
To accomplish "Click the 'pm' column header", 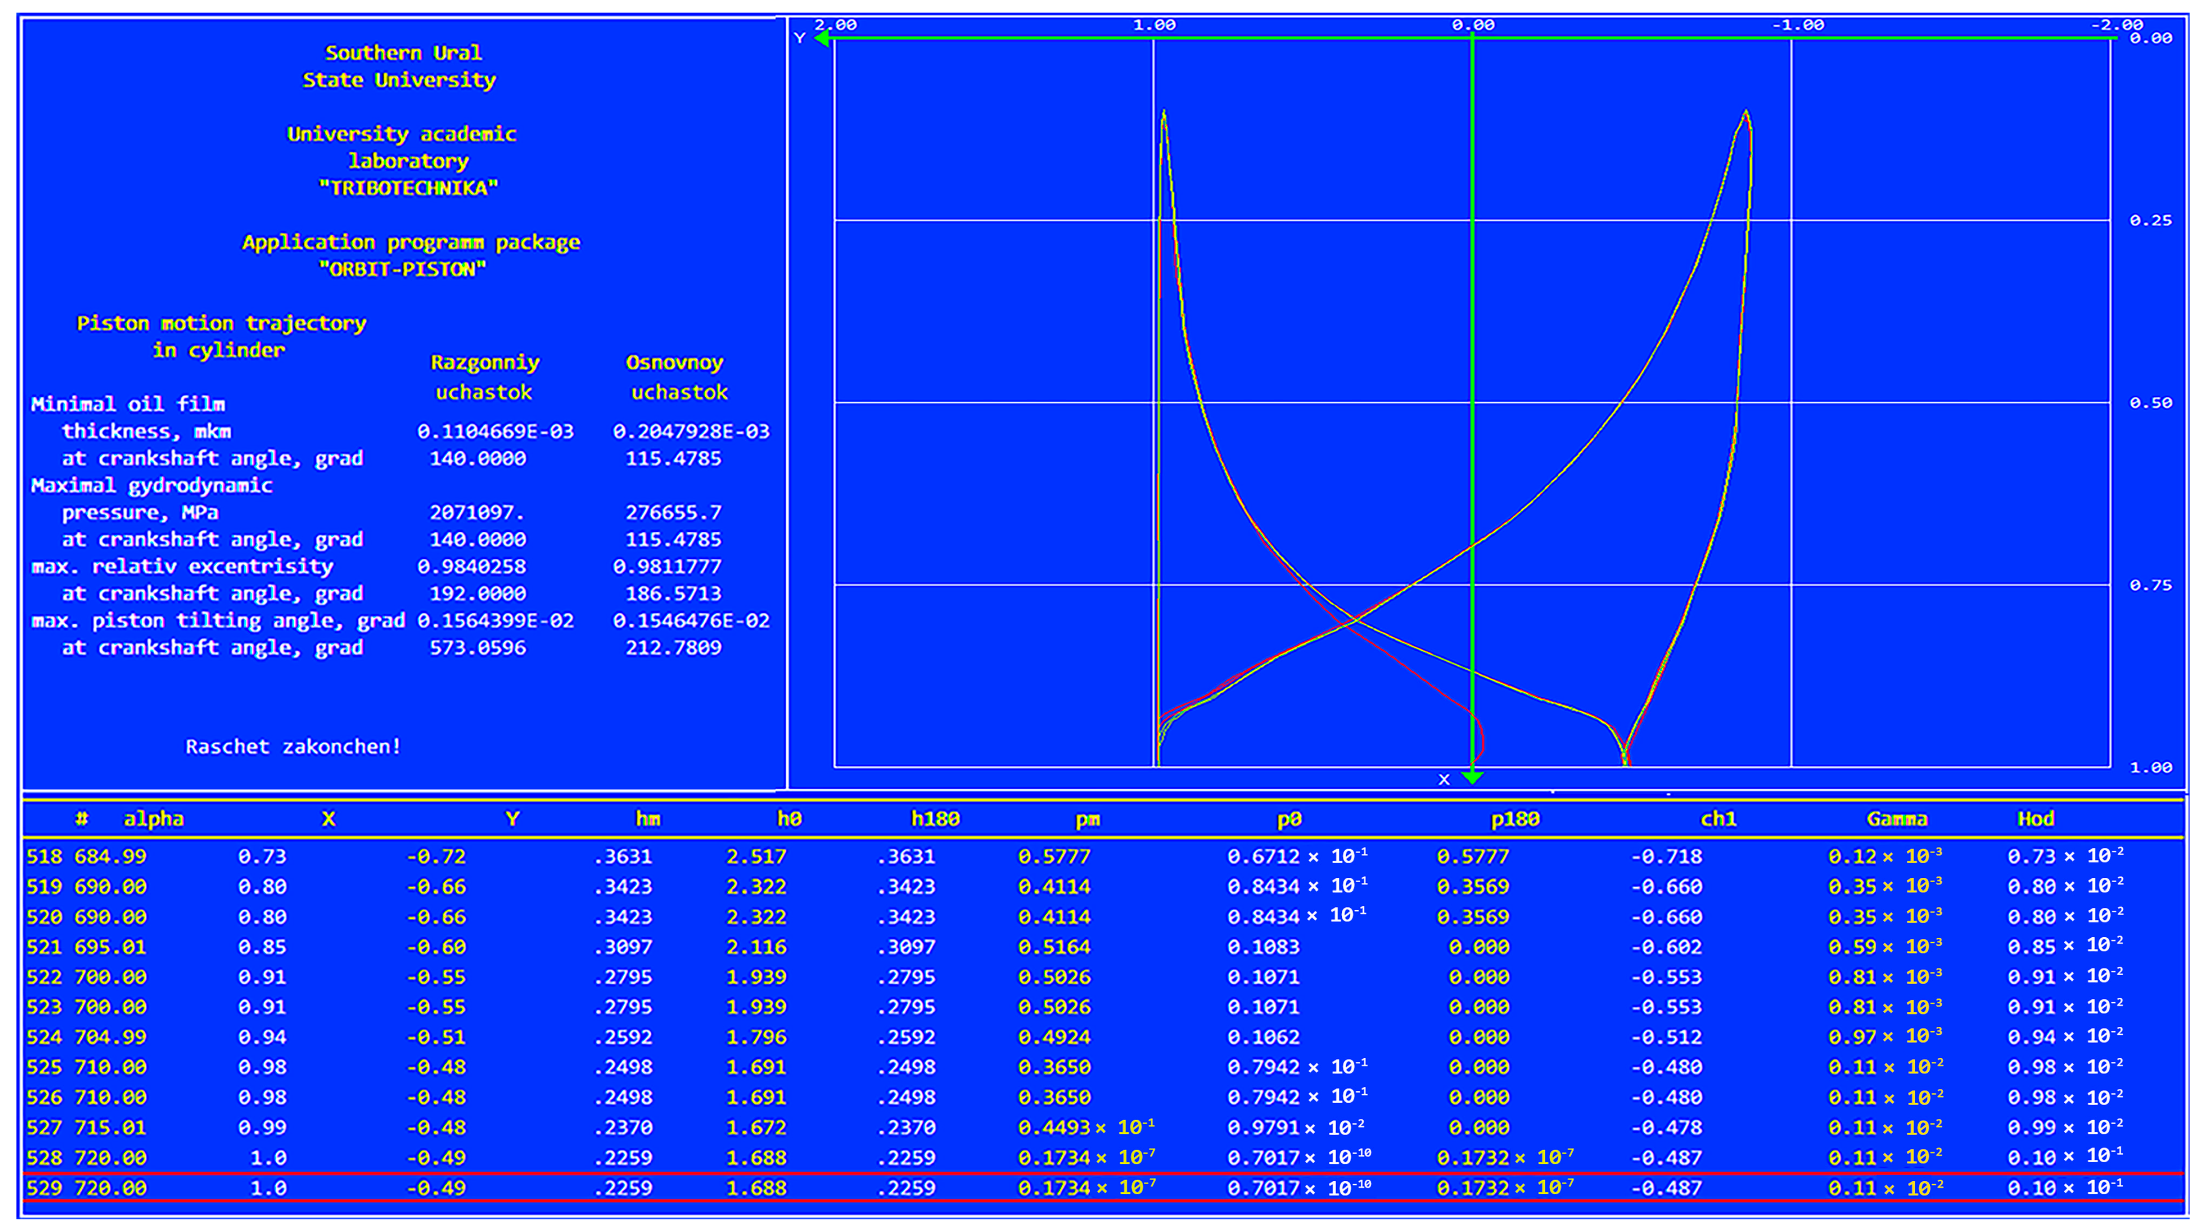I will 1087,820.
